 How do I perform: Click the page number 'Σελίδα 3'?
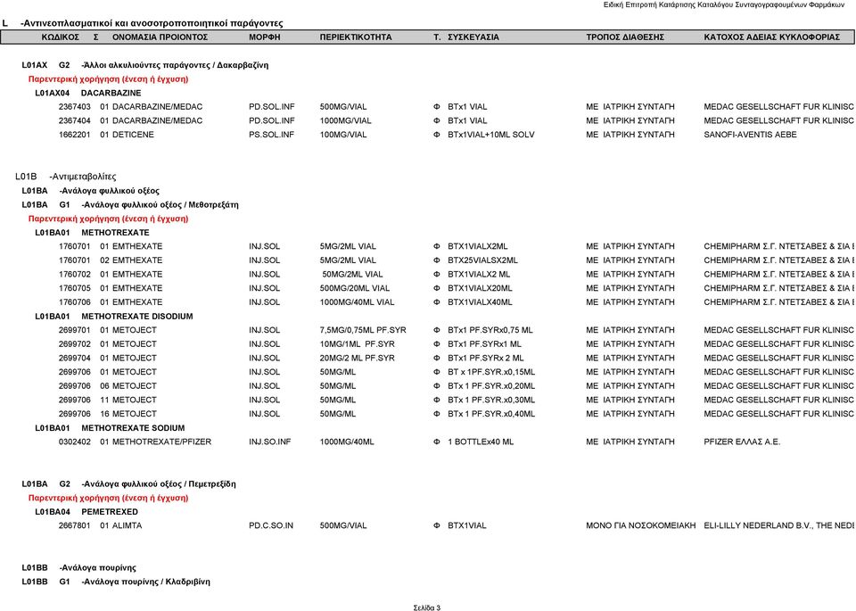coord(427,607)
